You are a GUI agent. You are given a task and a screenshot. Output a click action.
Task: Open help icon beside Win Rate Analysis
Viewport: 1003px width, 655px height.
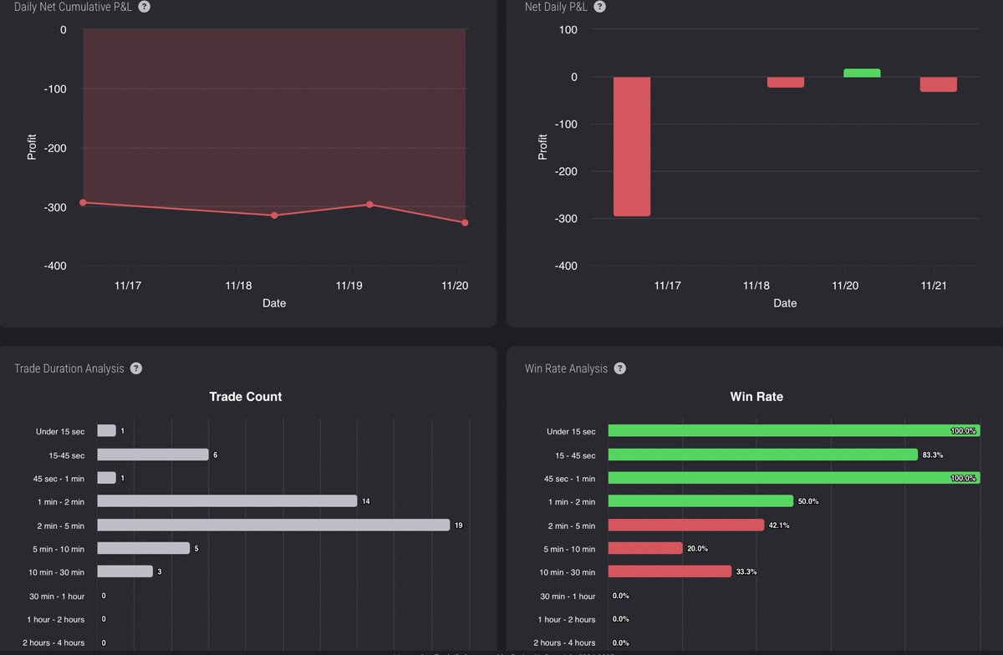coord(620,368)
